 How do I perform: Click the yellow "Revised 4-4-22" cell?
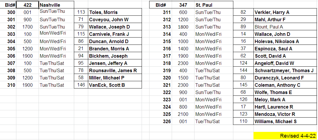pos(285,136)
